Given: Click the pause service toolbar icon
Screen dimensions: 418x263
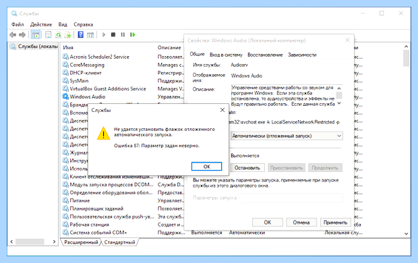Looking at the screenshot, I should (x=123, y=34).
